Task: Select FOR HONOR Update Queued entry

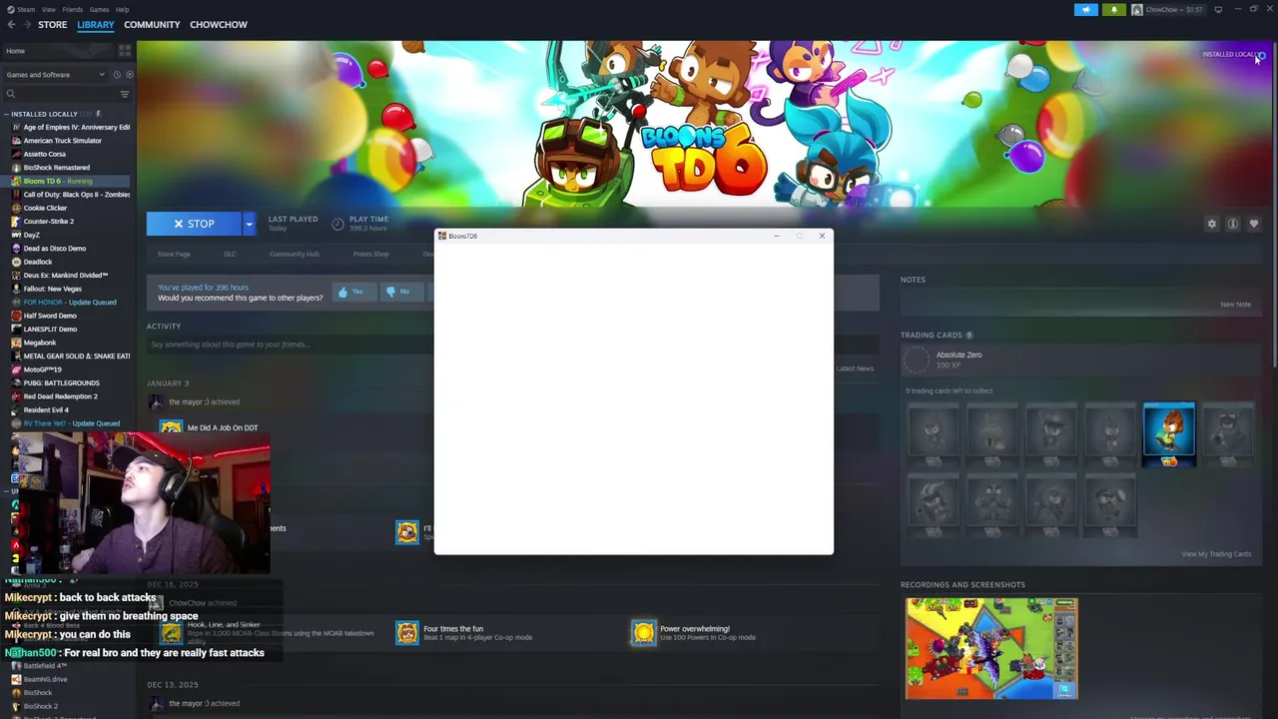Action: pyautogui.click(x=70, y=303)
